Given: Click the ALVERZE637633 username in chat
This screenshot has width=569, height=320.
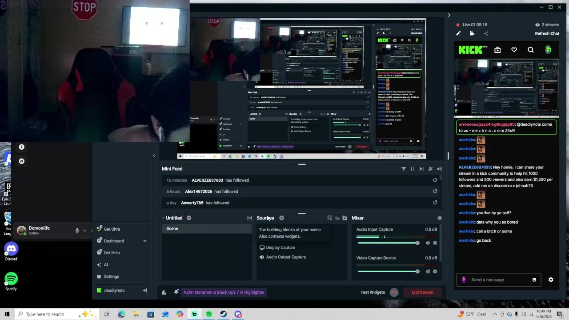Looking at the screenshot, I should point(474,168).
